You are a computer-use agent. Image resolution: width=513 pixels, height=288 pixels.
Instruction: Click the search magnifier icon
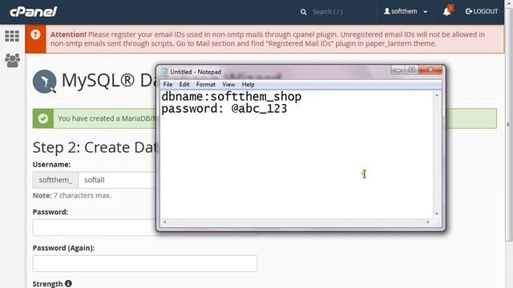coord(303,12)
